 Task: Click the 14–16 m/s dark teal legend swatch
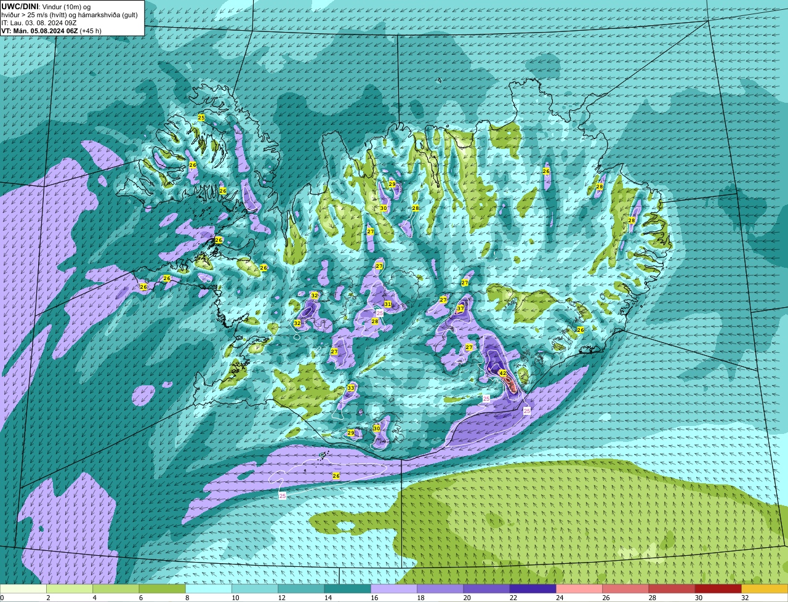[348, 588]
